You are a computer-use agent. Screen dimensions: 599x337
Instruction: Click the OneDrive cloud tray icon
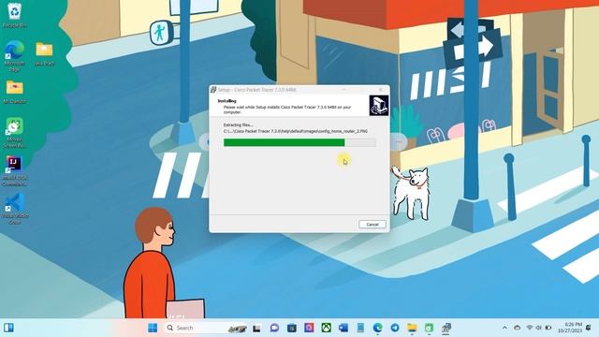pyautogui.click(x=517, y=328)
